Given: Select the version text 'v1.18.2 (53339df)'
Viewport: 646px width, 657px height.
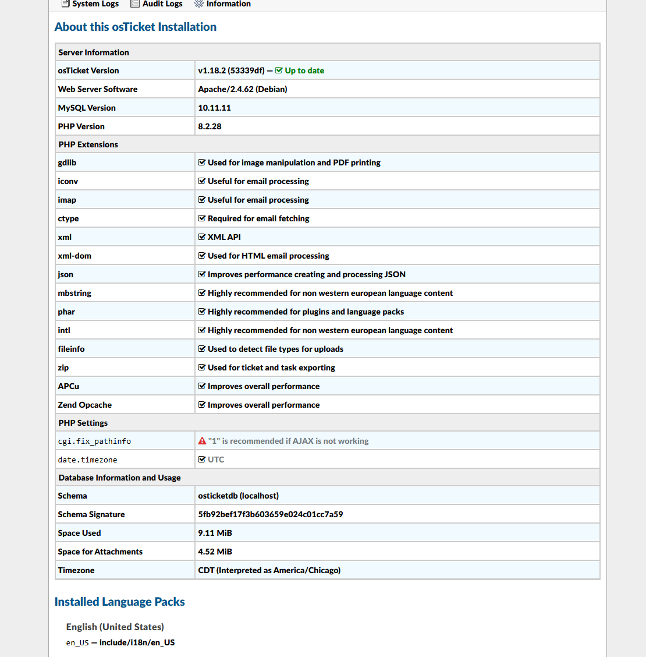Looking at the screenshot, I should pos(231,70).
